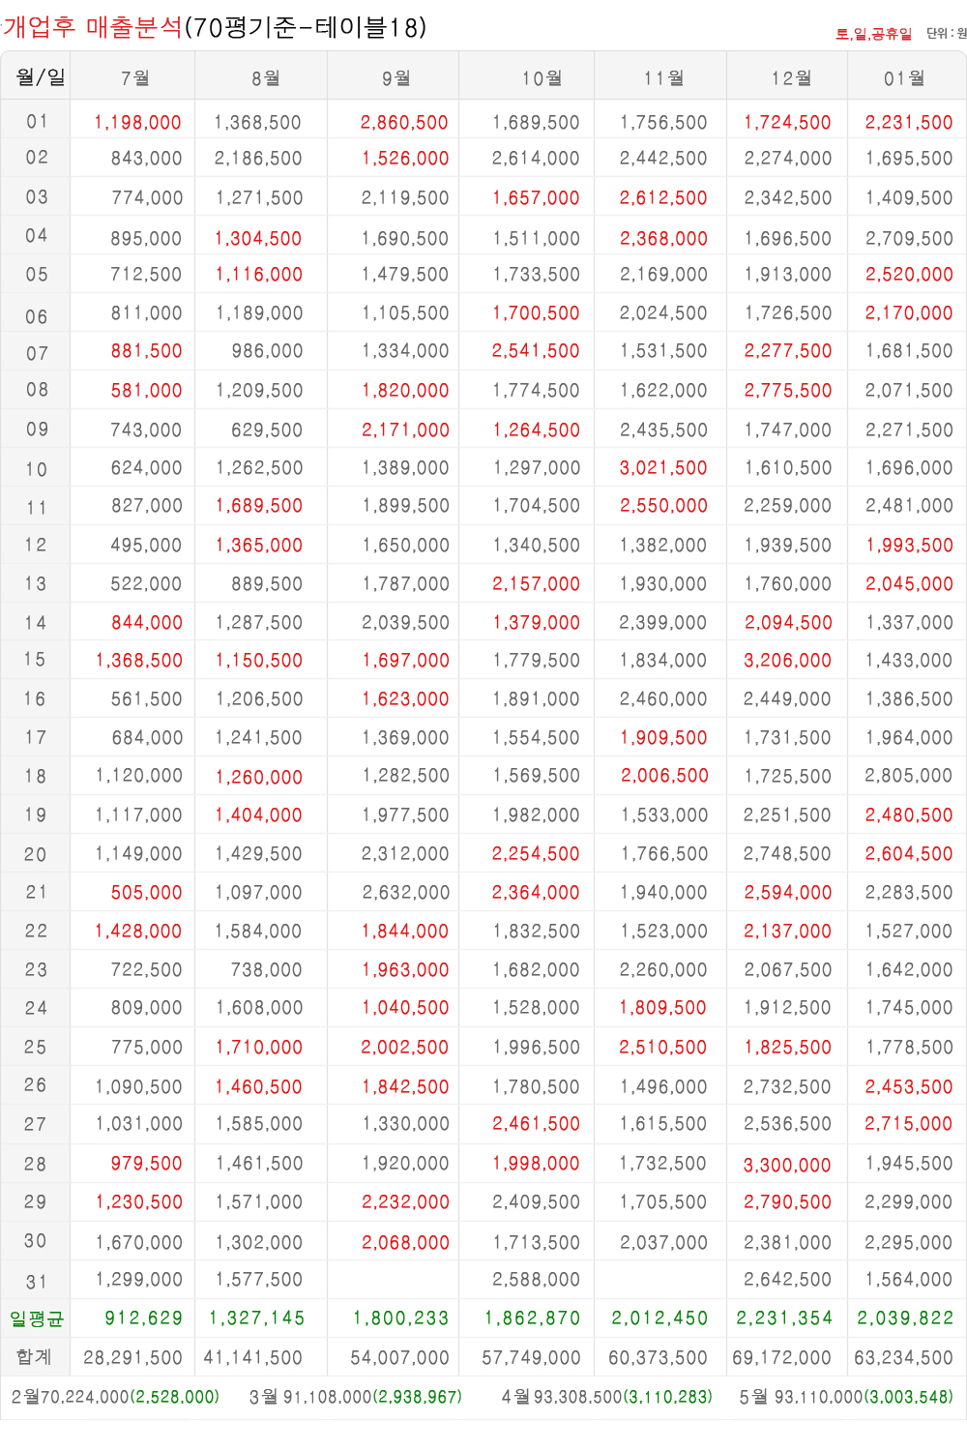The height and width of the screenshot is (1451, 967).
Task: Click the value 3,206,000
Action: [x=787, y=661]
